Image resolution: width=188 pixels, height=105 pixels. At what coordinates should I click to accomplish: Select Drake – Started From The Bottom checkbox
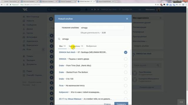[x=125, y=72]
